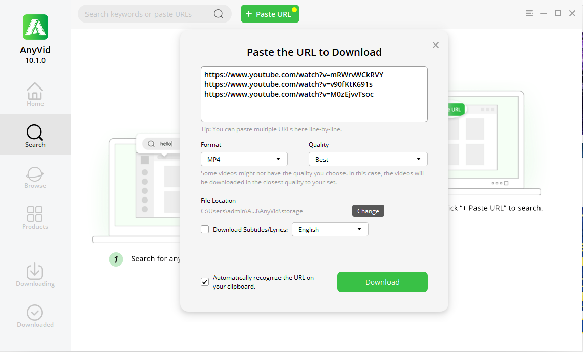
Task: Click the 'File Location' label
Action: point(218,201)
